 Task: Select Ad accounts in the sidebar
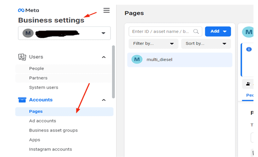point(42,121)
